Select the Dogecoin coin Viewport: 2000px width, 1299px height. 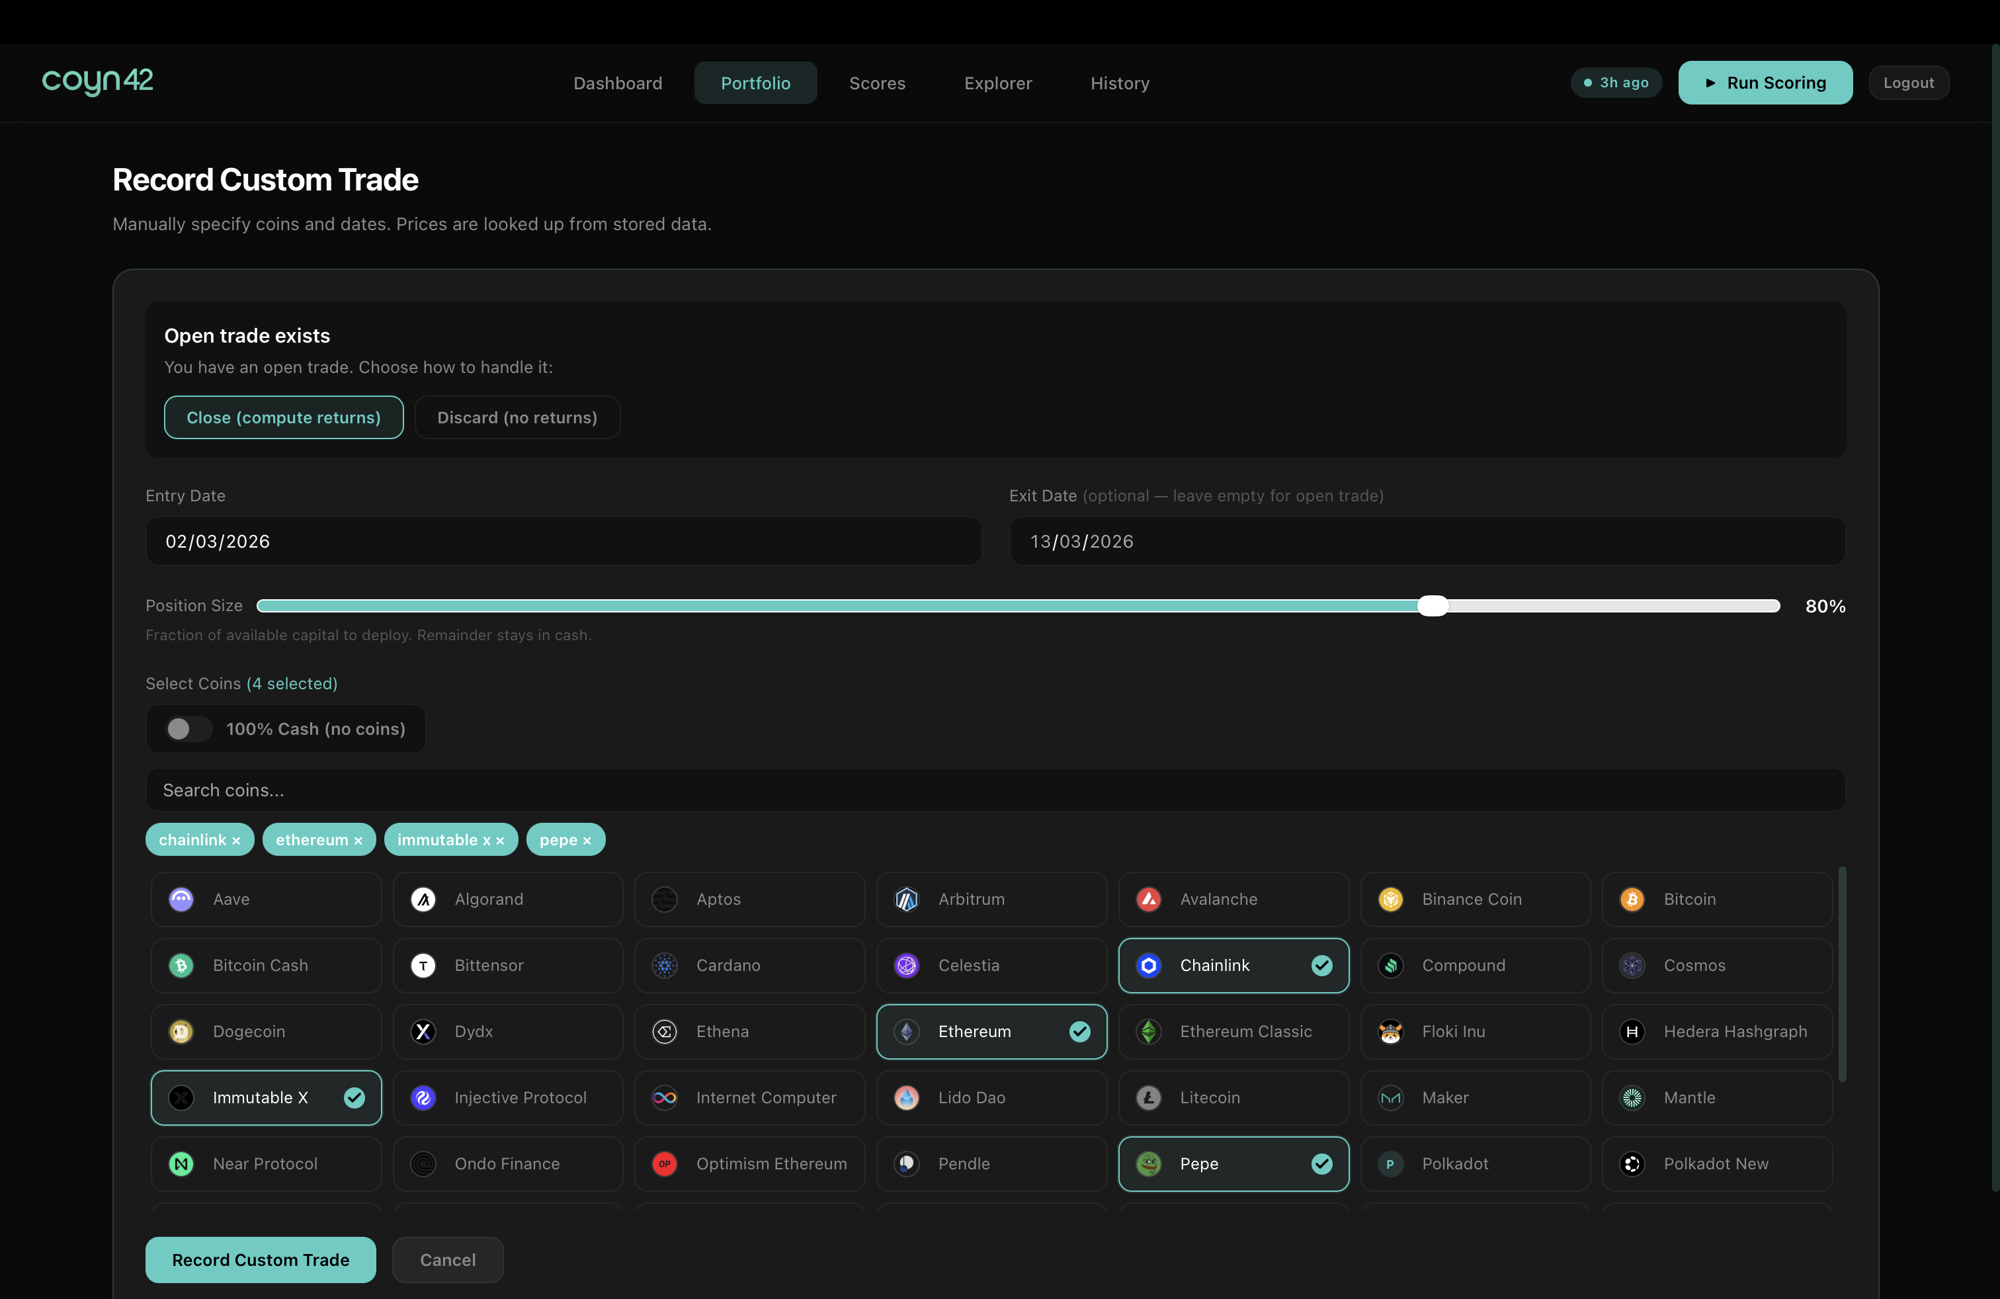(x=266, y=1032)
